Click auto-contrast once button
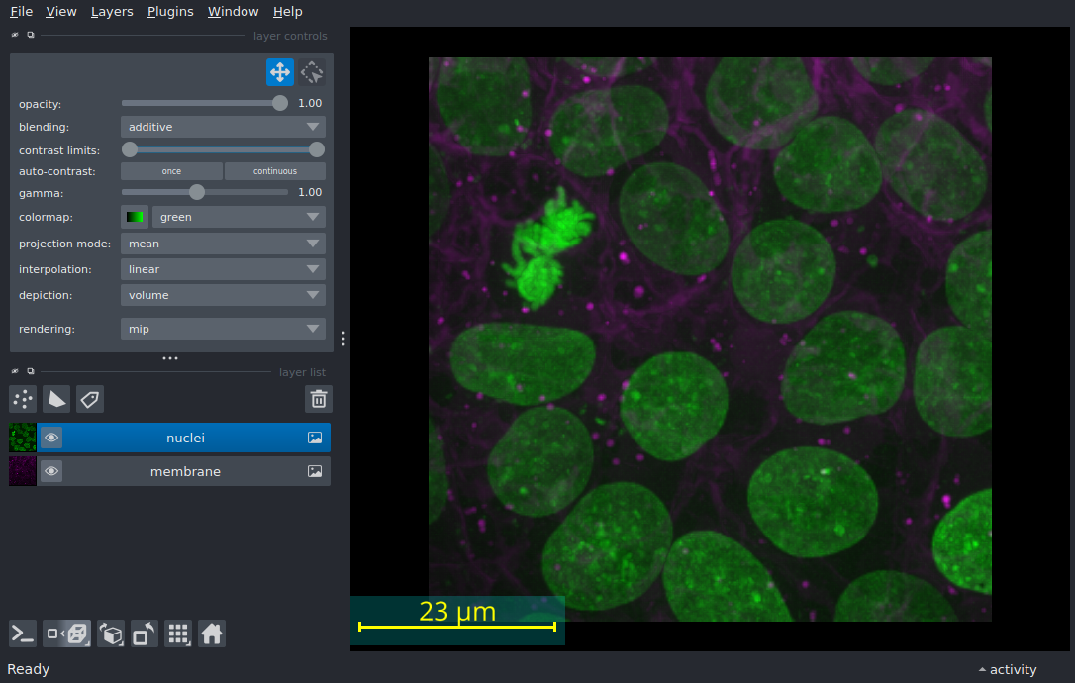Viewport: 1075px width, 683px height. 171,171
